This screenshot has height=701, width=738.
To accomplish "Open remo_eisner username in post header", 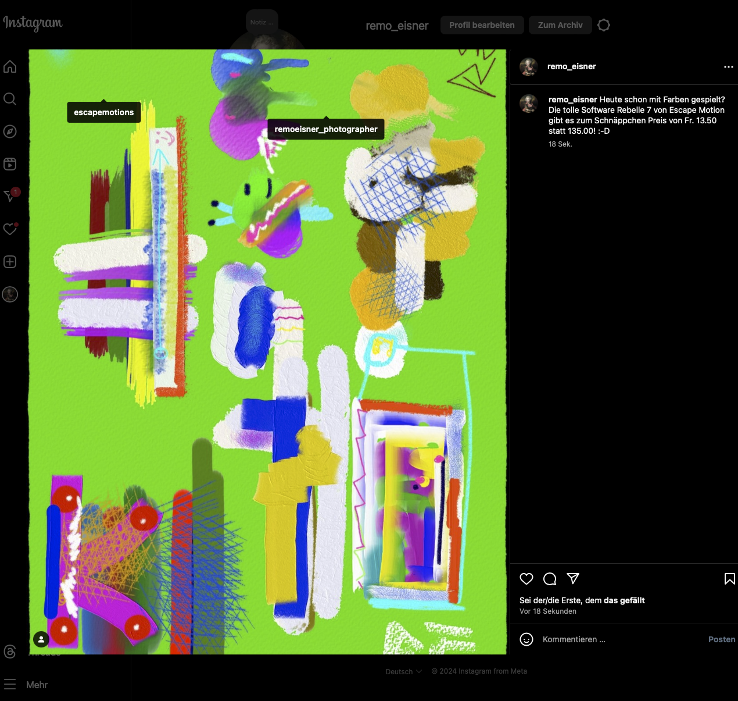I will point(572,66).
